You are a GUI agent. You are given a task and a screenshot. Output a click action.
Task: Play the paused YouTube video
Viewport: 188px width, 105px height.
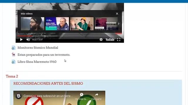[21, 40]
